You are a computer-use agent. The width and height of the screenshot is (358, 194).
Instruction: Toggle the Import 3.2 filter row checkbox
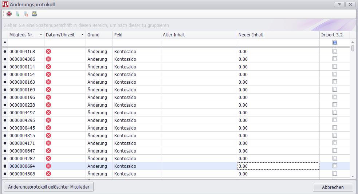335,43
